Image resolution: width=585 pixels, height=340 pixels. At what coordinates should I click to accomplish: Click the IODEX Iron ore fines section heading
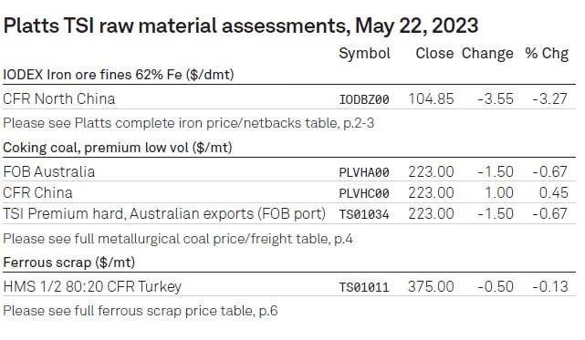pos(119,75)
